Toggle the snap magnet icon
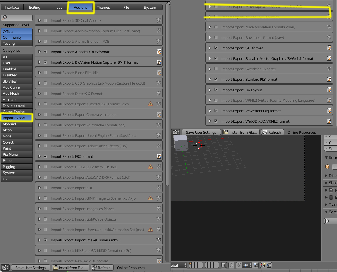This screenshot has height=272, width=337. pos(239,265)
